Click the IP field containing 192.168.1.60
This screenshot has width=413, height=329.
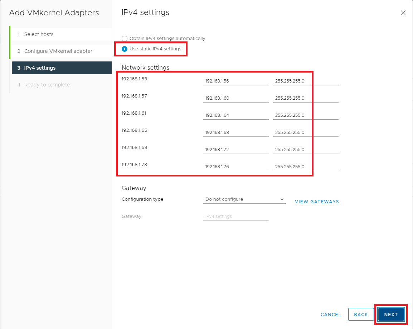(x=235, y=98)
